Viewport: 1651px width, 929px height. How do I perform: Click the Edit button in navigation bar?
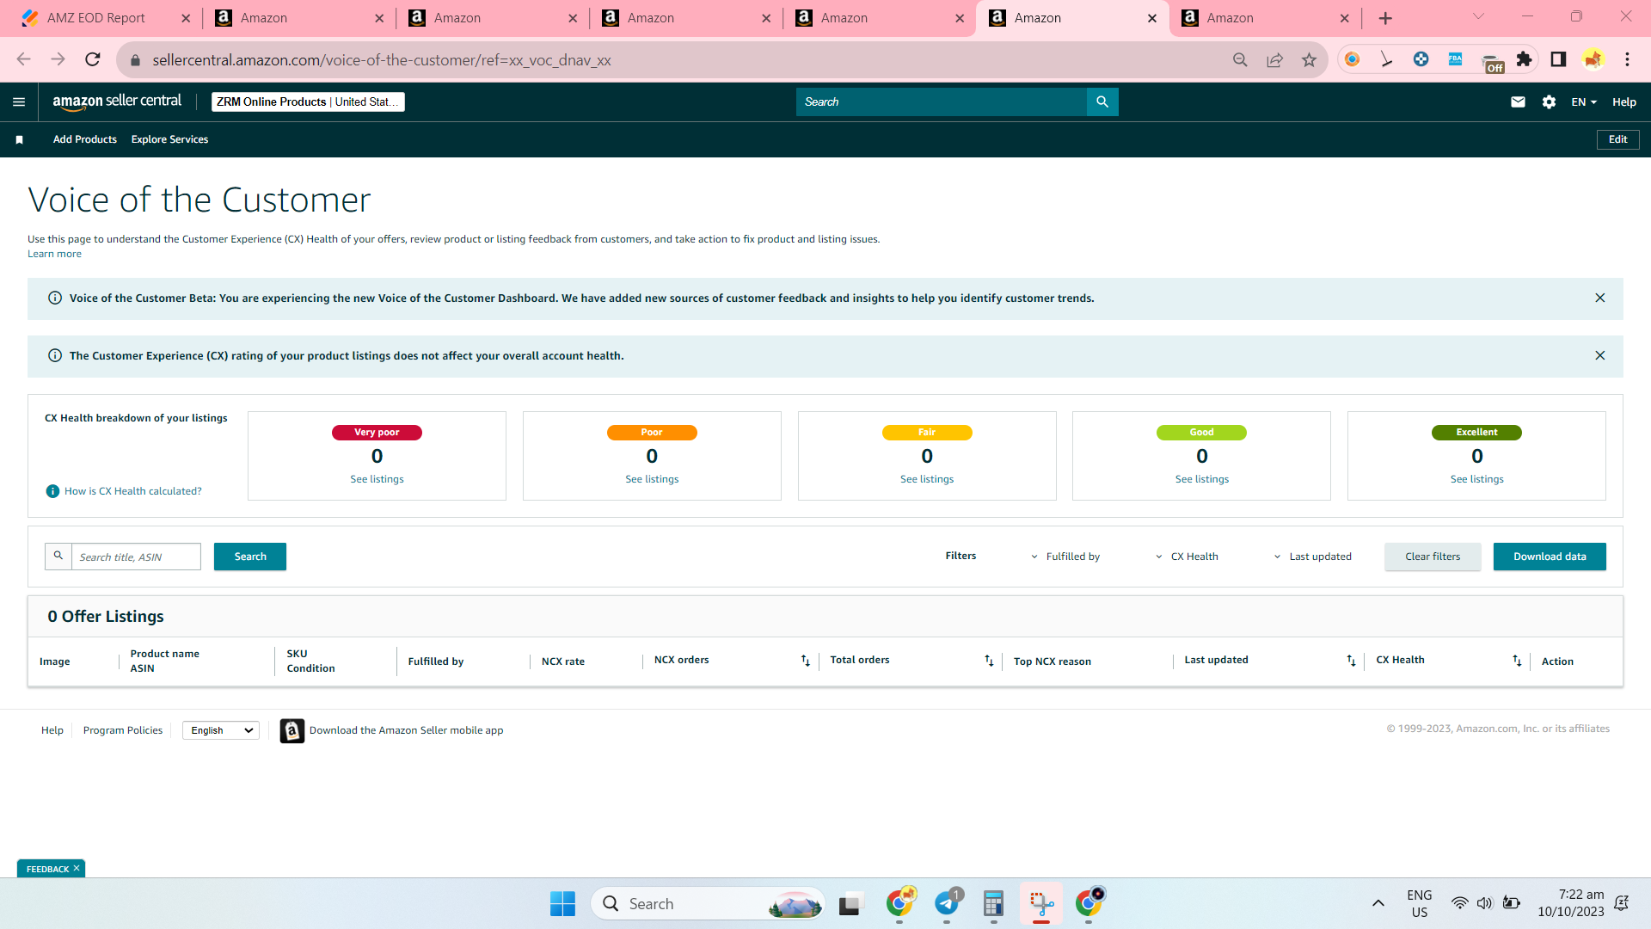coord(1617,139)
